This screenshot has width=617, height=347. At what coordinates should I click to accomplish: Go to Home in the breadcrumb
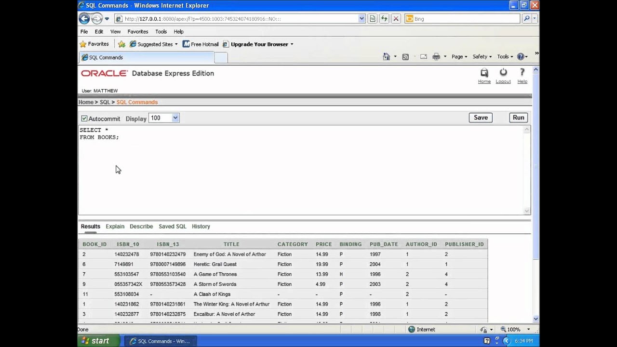(x=86, y=102)
